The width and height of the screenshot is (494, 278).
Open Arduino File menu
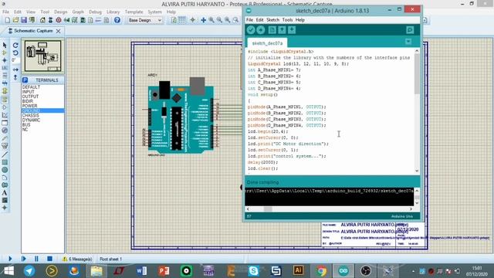249,20
